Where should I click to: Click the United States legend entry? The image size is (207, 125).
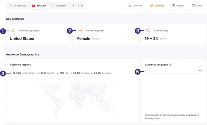click(24, 73)
